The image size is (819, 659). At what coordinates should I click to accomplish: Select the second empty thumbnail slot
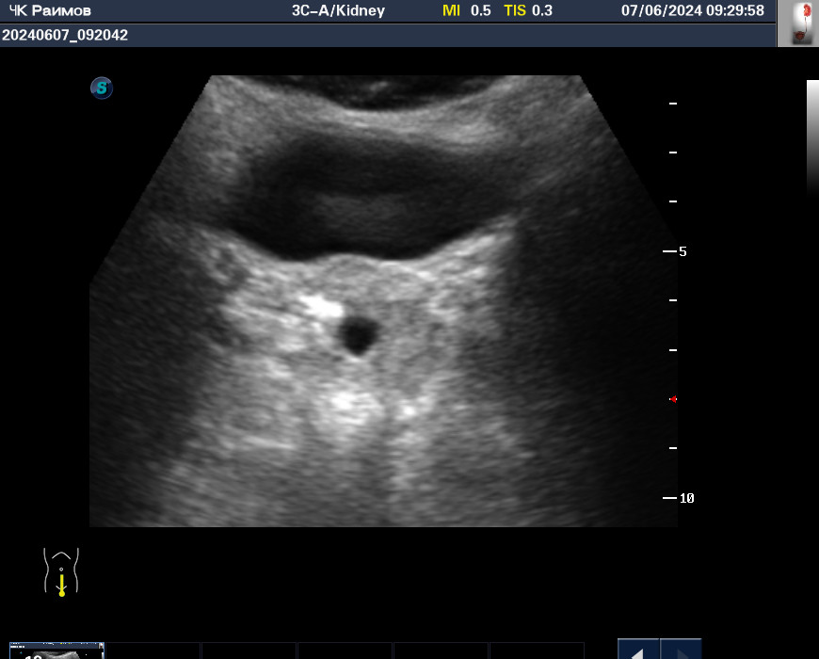pos(153,651)
